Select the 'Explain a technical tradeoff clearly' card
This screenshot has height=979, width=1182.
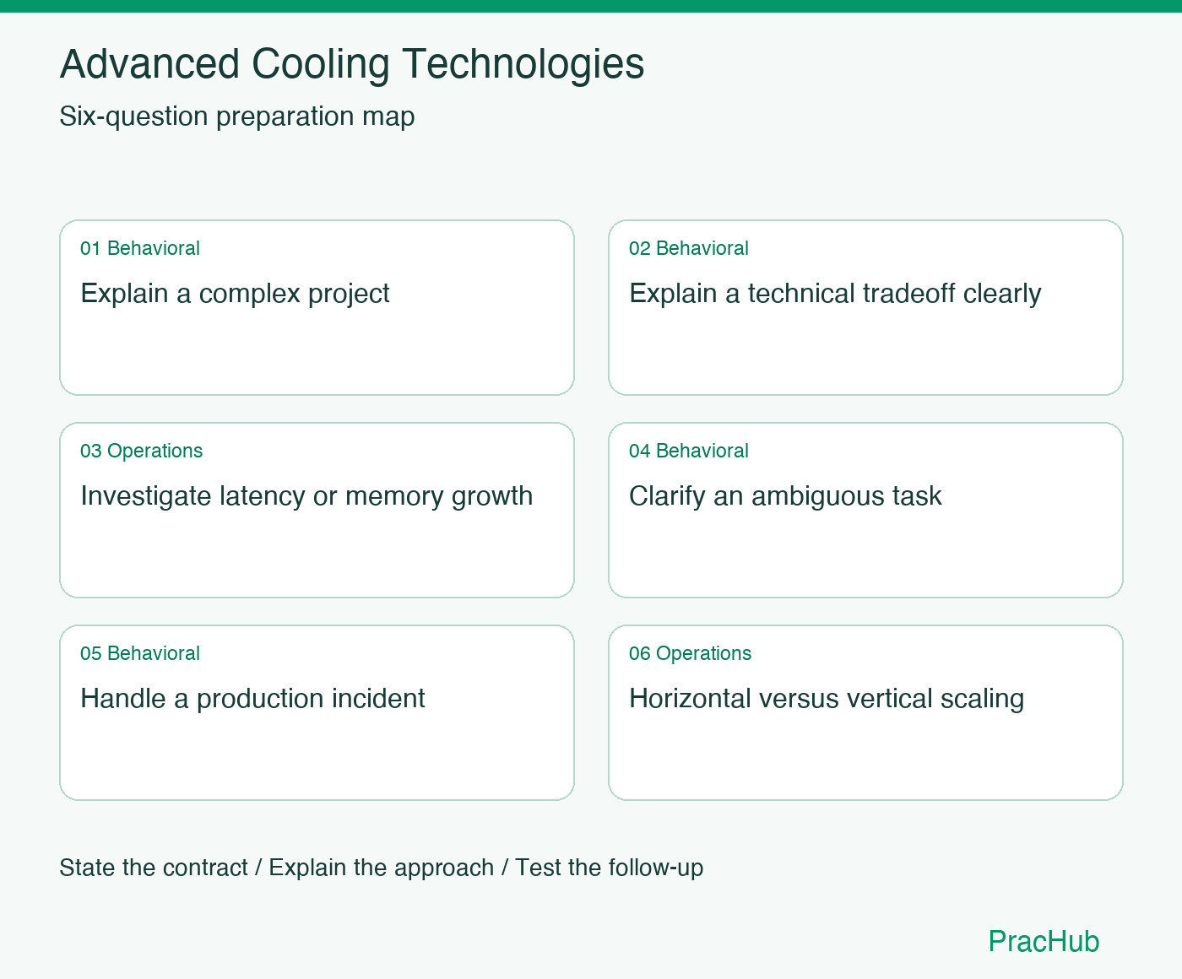865,307
